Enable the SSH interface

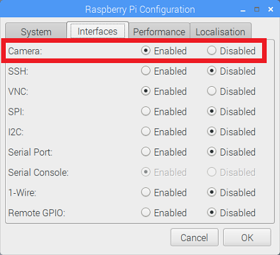(x=145, y=71)
